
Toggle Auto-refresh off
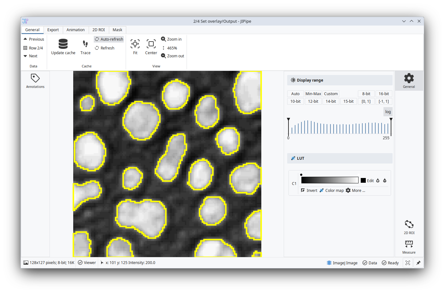109,39
